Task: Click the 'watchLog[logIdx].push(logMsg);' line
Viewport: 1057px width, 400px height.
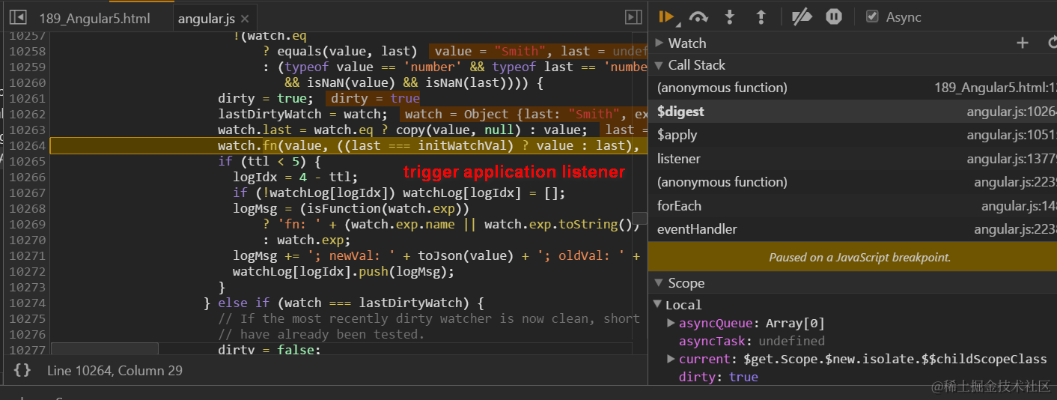Action: point(344,271)
